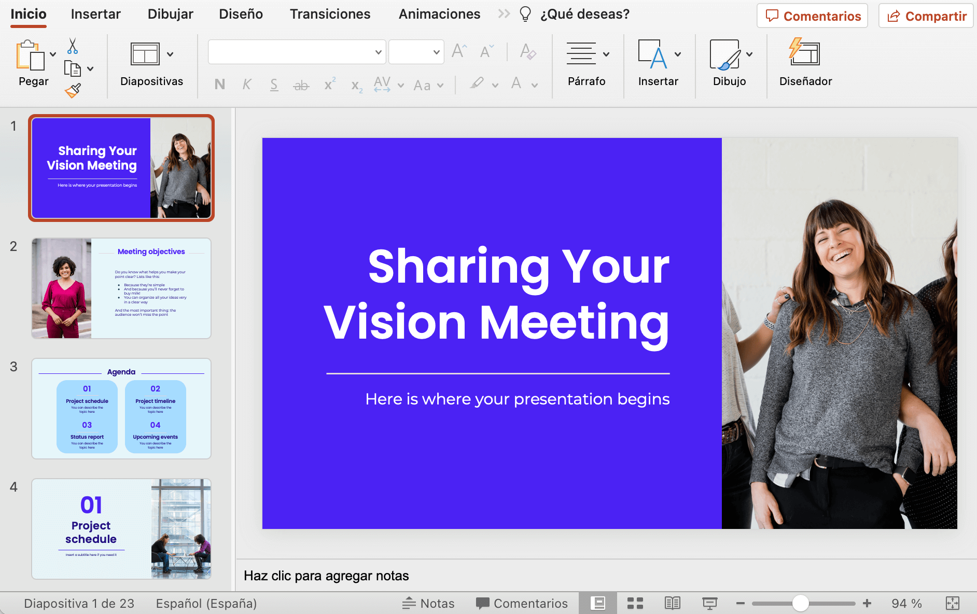Toggle the Comentarios pane in status bar
The image size is (977, 614).
(522, 603)
